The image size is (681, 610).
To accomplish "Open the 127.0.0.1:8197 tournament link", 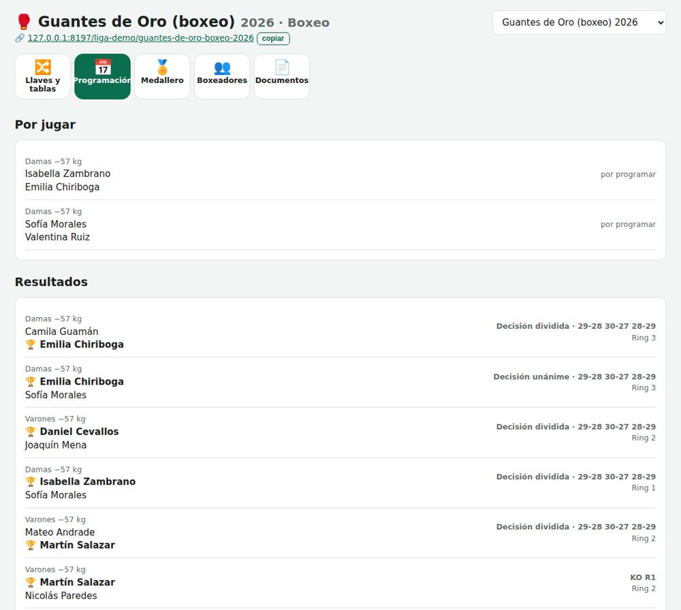I will [141, 38].
